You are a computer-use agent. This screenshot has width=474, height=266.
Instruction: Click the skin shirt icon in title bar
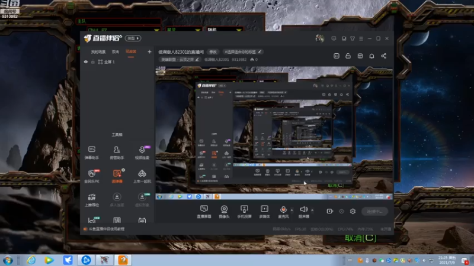[353, 38]
